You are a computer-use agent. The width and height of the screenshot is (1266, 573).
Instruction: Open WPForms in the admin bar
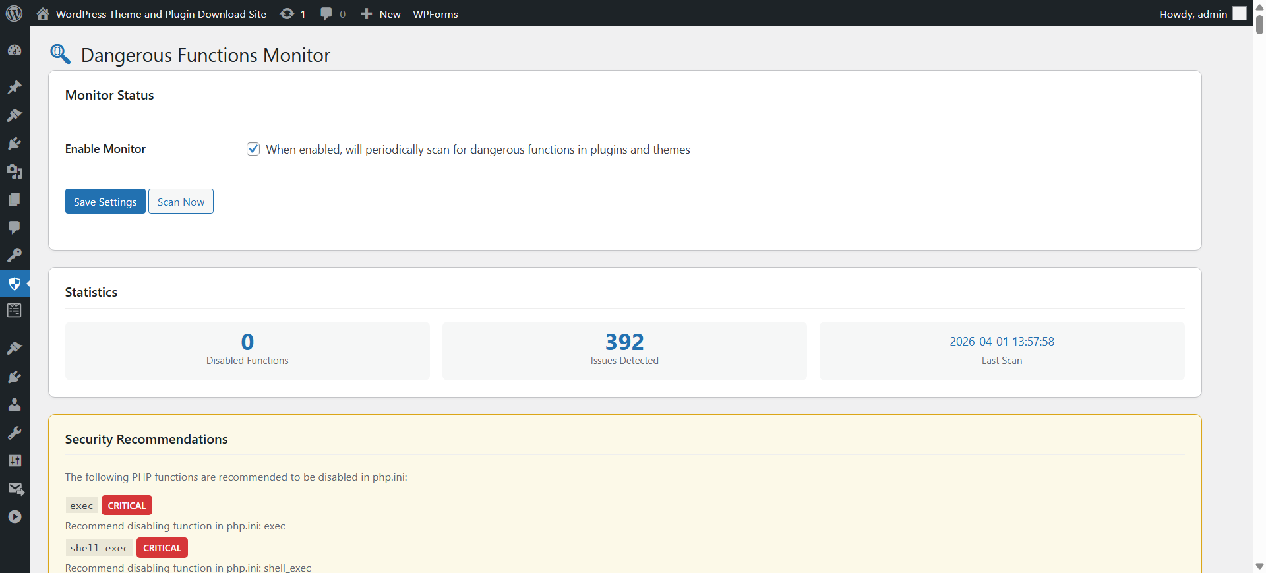pos(435,14)
